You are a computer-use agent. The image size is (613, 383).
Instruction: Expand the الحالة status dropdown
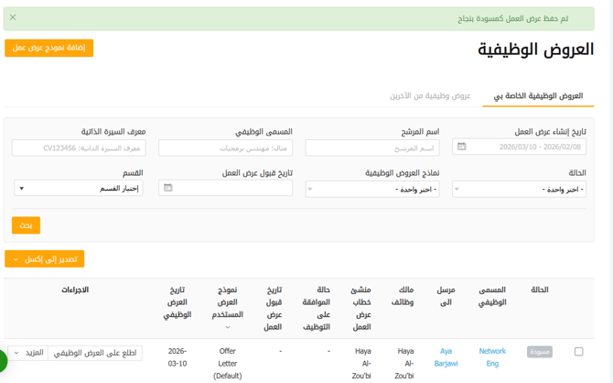519,189
